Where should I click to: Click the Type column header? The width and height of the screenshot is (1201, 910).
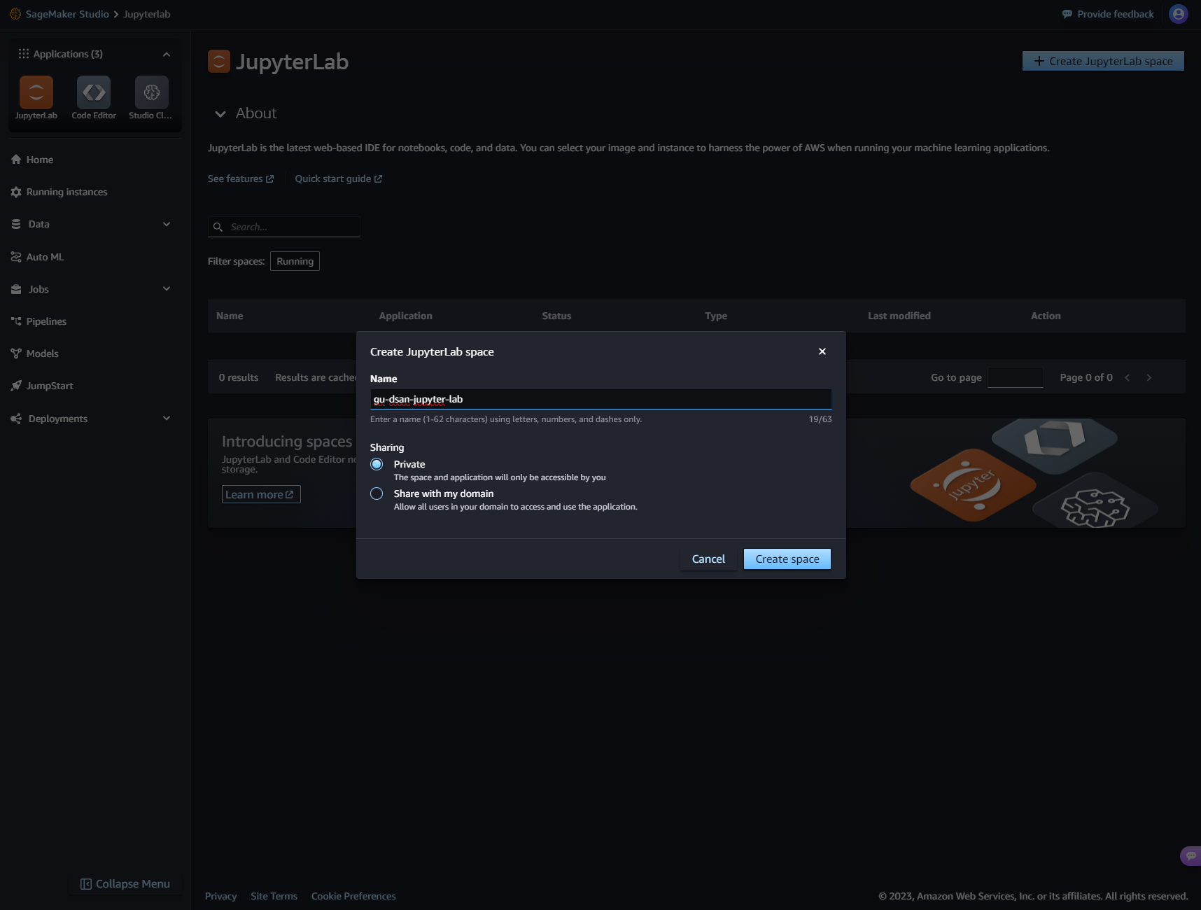tap(716, 316)
